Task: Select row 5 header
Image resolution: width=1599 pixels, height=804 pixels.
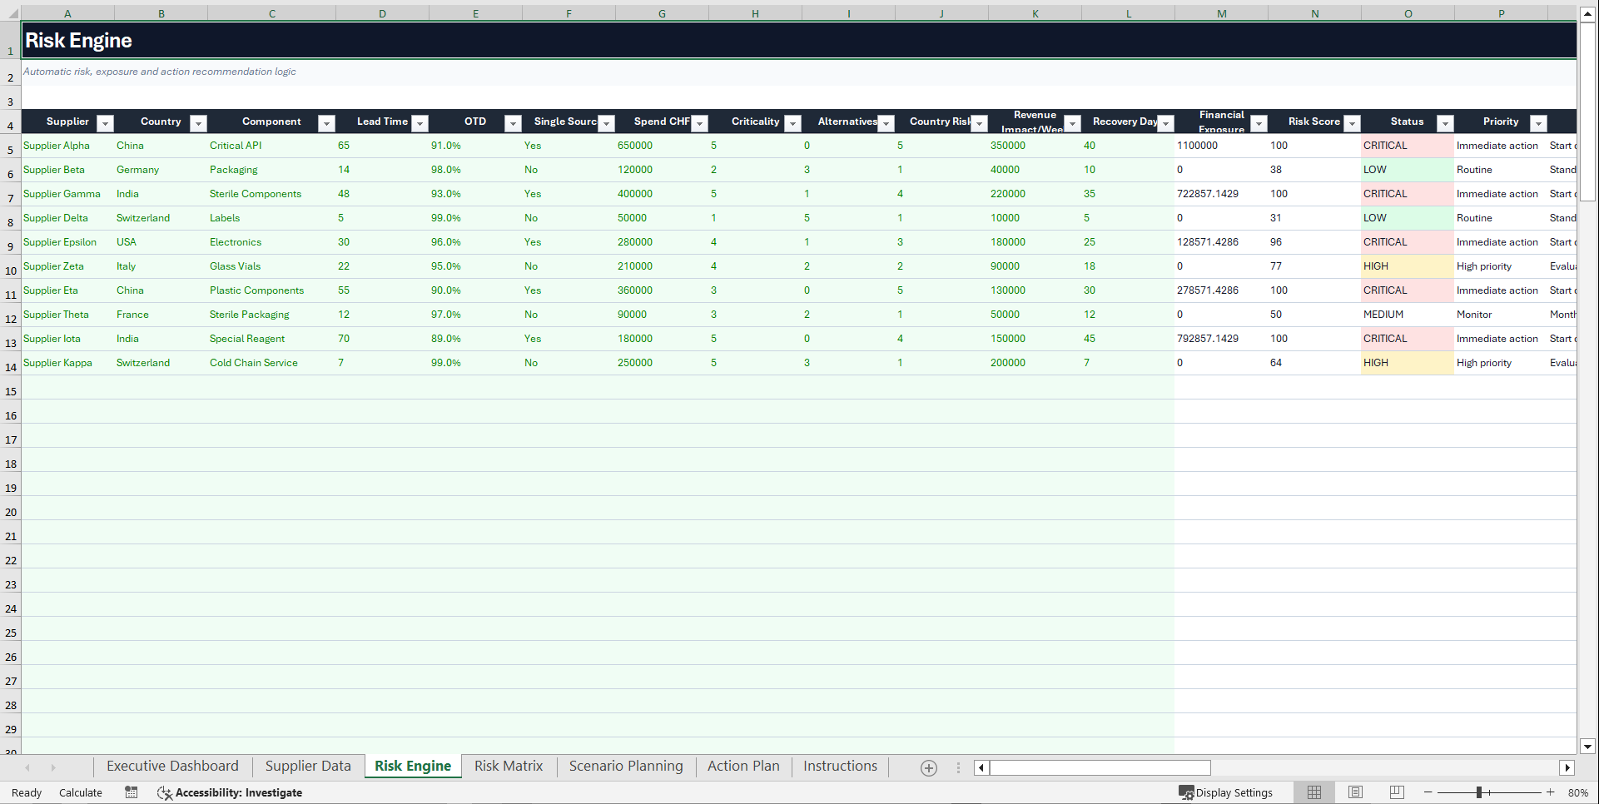Action: pos(10,146)
